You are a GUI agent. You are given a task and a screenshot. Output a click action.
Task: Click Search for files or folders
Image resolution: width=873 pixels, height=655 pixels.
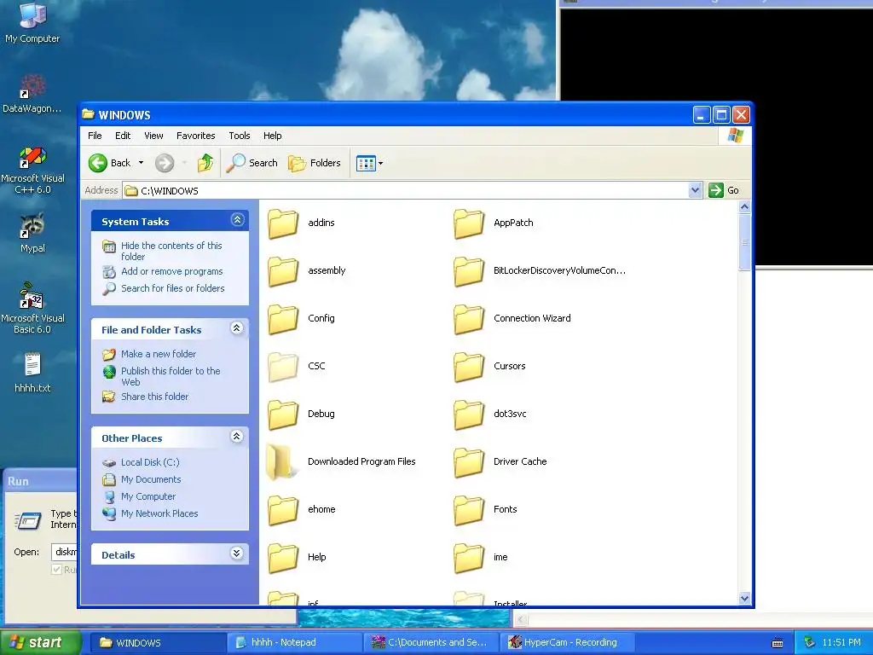172,288
